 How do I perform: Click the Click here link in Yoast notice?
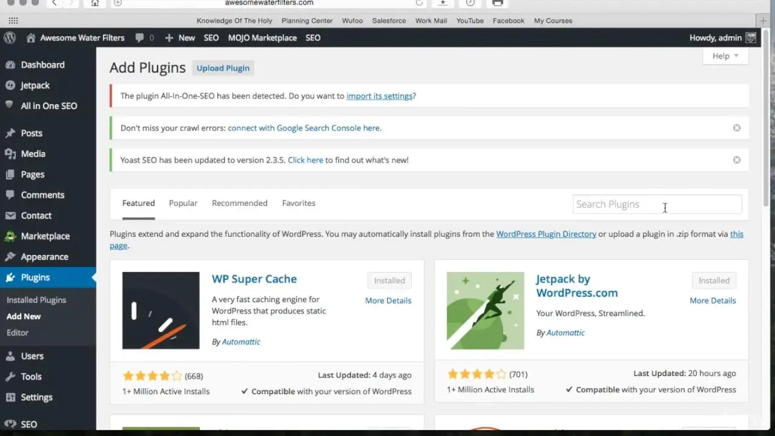[x=306, y=160]
